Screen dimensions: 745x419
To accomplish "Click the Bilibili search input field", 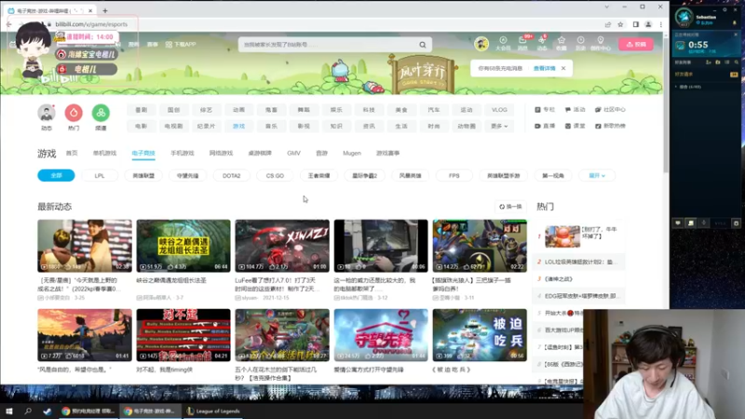I will (328, 45).
